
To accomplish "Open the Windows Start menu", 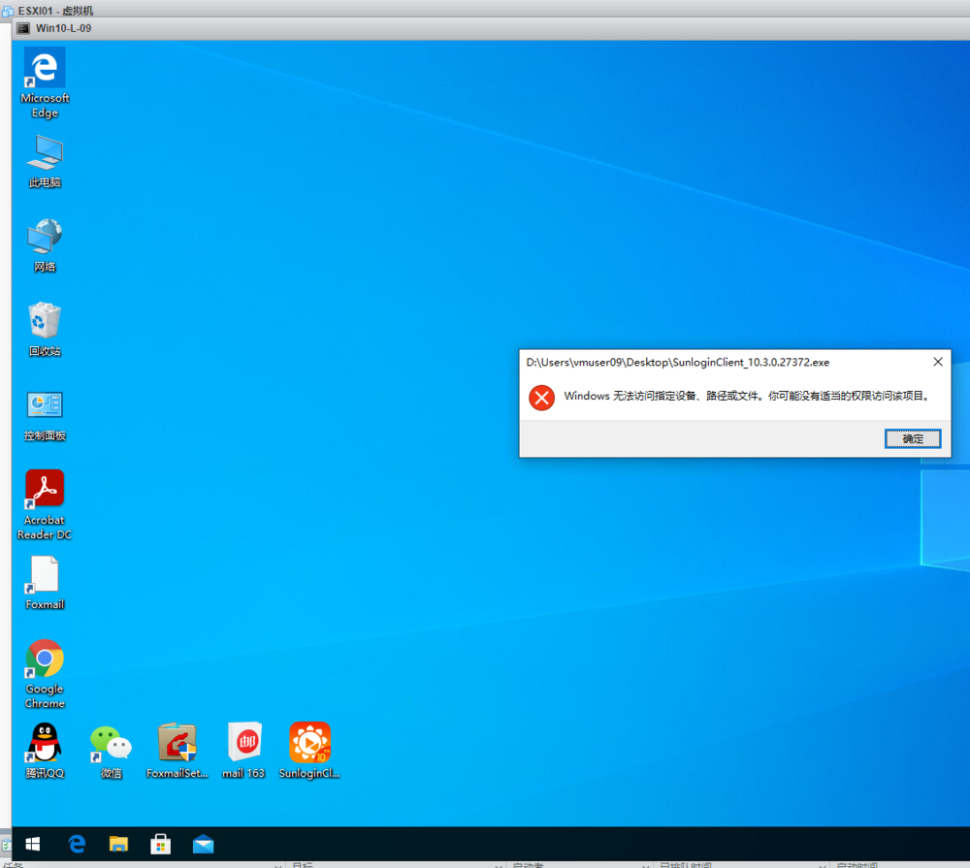I will pyautogui.click(x=33, y=844).
